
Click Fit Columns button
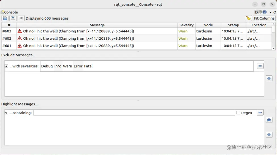click(264, 18)
